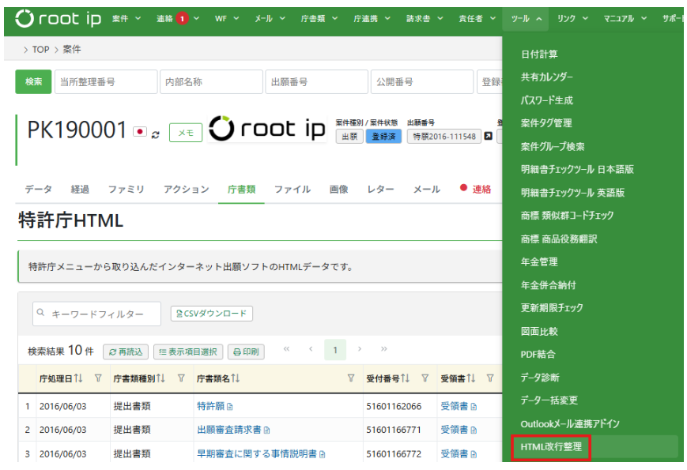Expand the 庁書類 menu in navigation bar
Viewport: 687px width, 470px height.
point(318,18)
